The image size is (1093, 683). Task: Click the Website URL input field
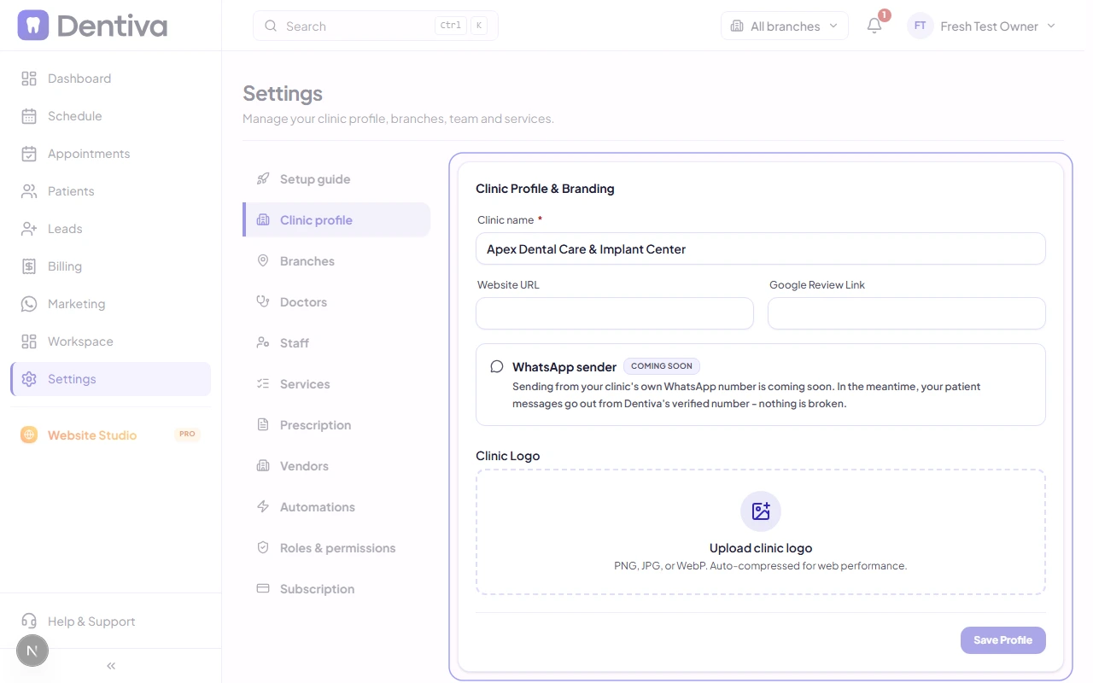(615, 313)
